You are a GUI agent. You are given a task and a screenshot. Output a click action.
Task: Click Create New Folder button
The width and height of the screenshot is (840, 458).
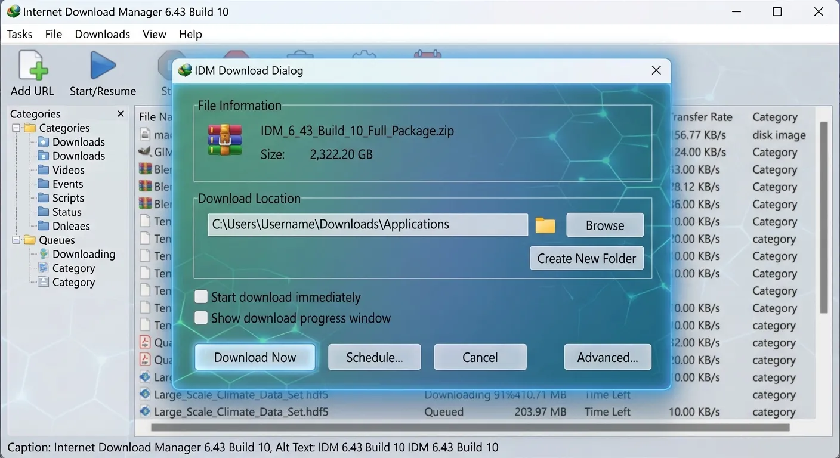(x=587, y=258)
